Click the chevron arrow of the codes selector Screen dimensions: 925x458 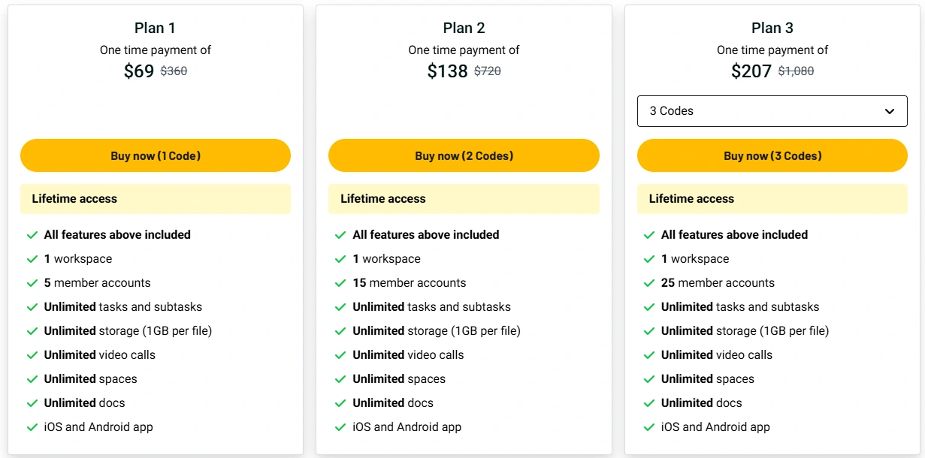890,111
